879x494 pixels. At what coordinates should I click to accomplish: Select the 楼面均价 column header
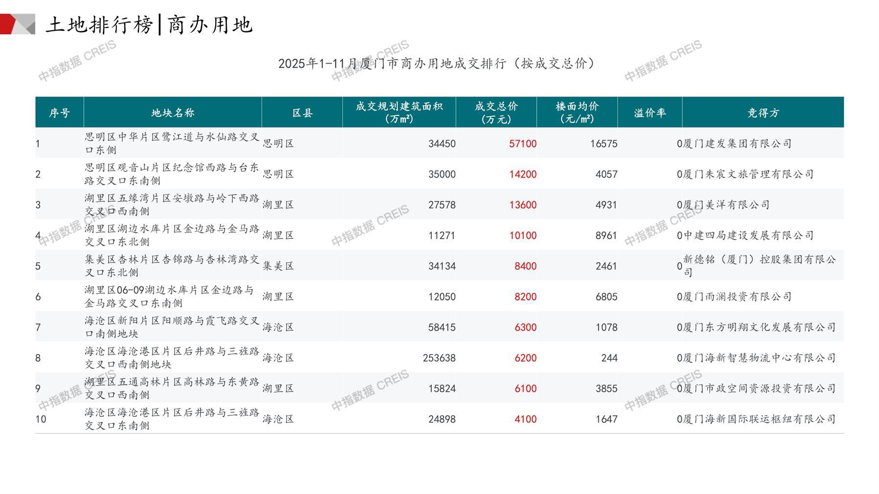[x=577, y=113]
